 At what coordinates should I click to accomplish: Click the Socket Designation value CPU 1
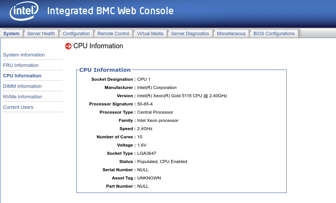[x=144, y=79]
